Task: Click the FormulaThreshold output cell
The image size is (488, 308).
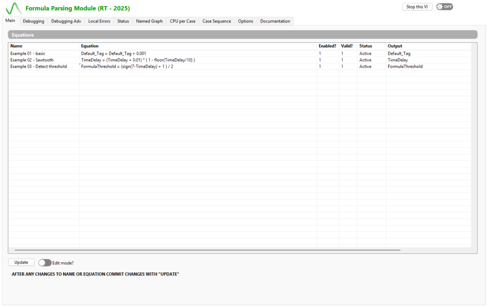Action: 428,67
